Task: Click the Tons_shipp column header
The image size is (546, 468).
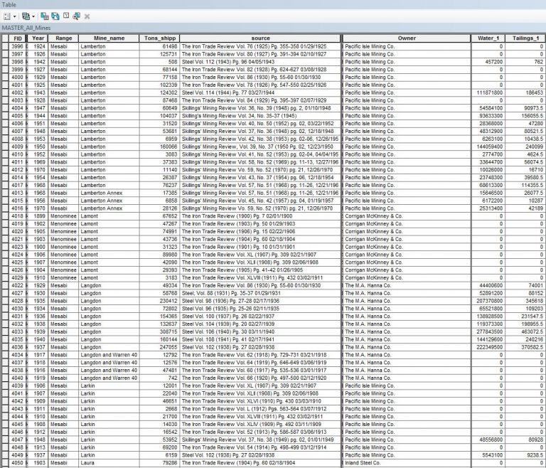Action: tap(159, 38)
